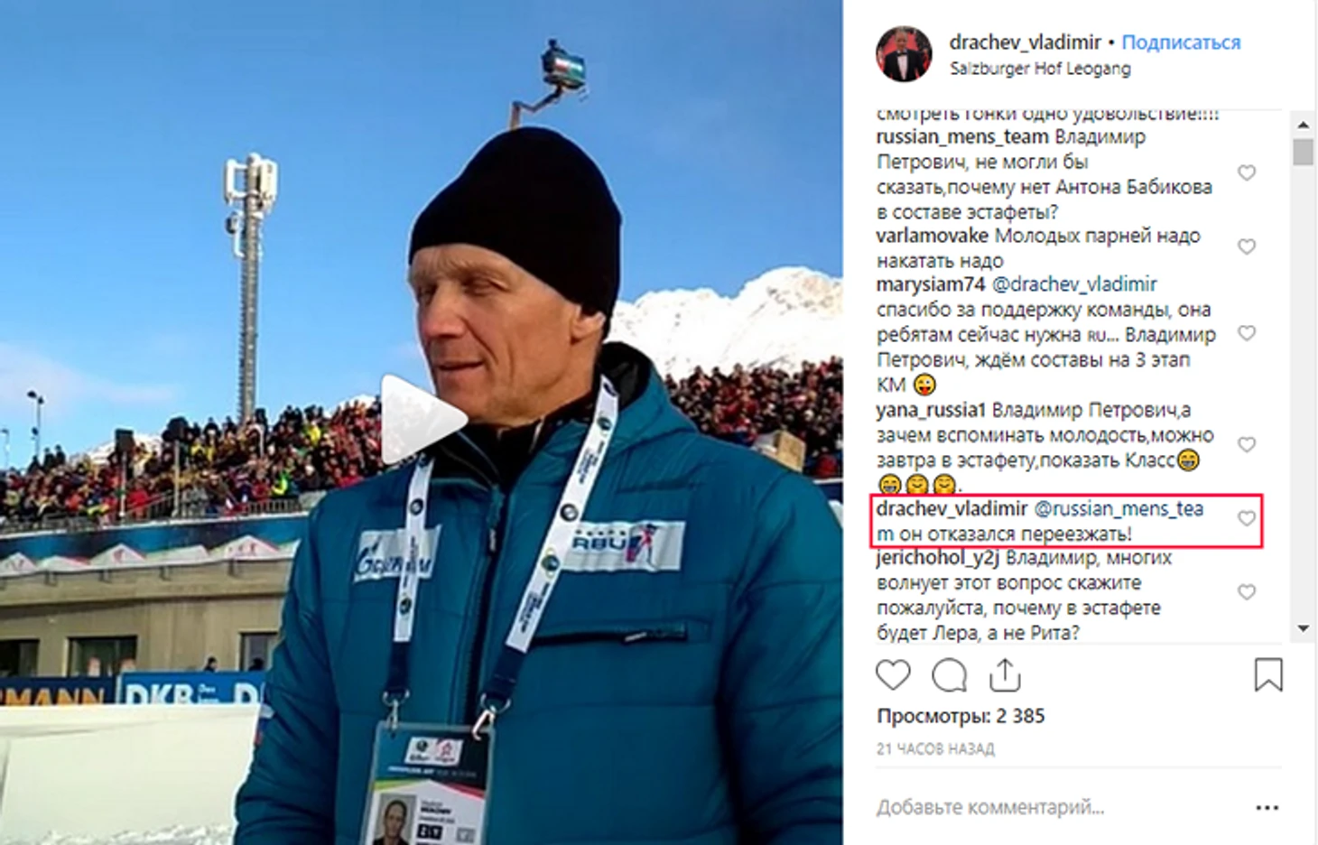Open the three-dot more options menu

[1267, 807]
